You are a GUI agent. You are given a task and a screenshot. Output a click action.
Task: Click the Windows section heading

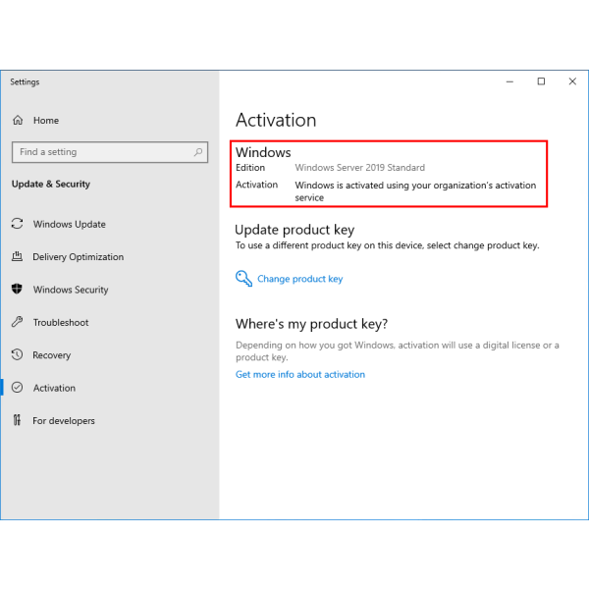click(263, 152)
